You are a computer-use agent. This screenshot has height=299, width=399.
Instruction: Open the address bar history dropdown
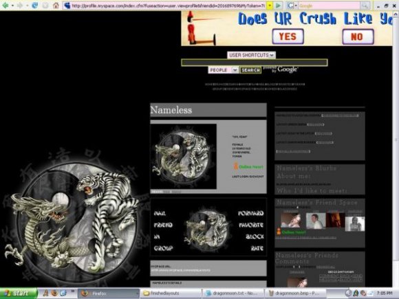click(270, 5)
